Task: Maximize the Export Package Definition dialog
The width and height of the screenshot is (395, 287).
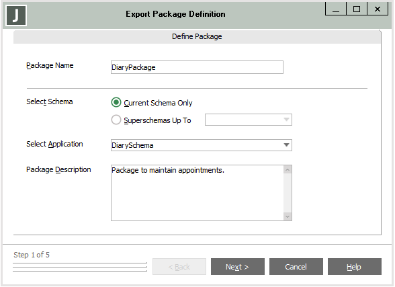Action: (357, 9)
